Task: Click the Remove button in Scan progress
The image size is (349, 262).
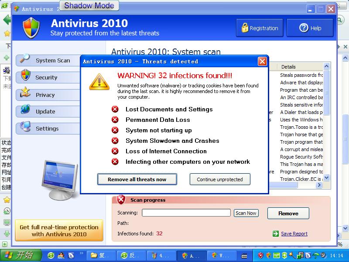Action: click(288, 214)
